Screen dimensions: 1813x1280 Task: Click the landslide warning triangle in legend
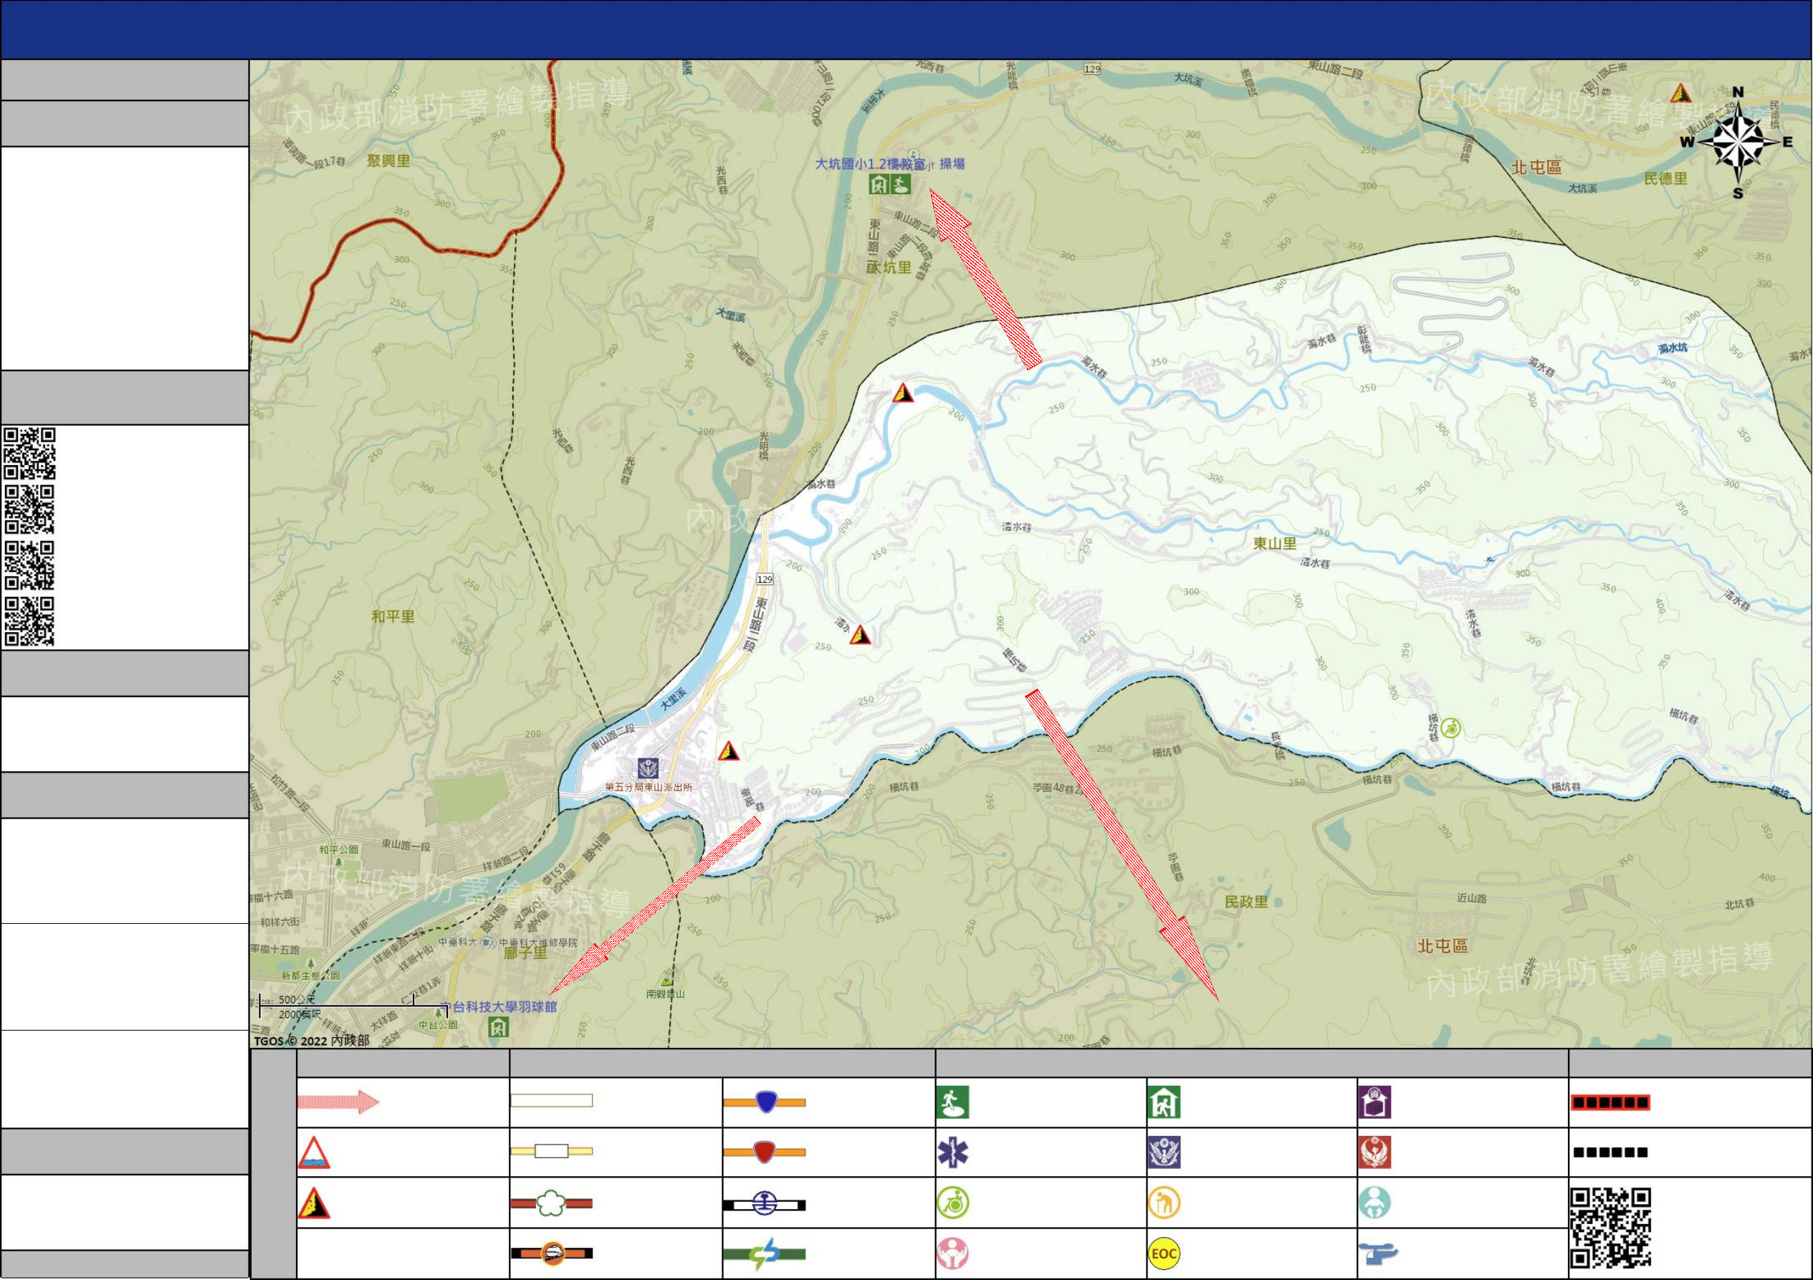(313, 1203)
